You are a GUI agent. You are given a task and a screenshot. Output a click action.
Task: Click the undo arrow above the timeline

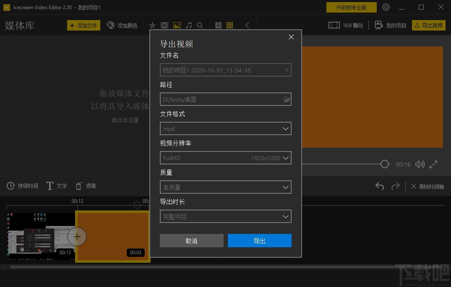(x=380, y=186)
